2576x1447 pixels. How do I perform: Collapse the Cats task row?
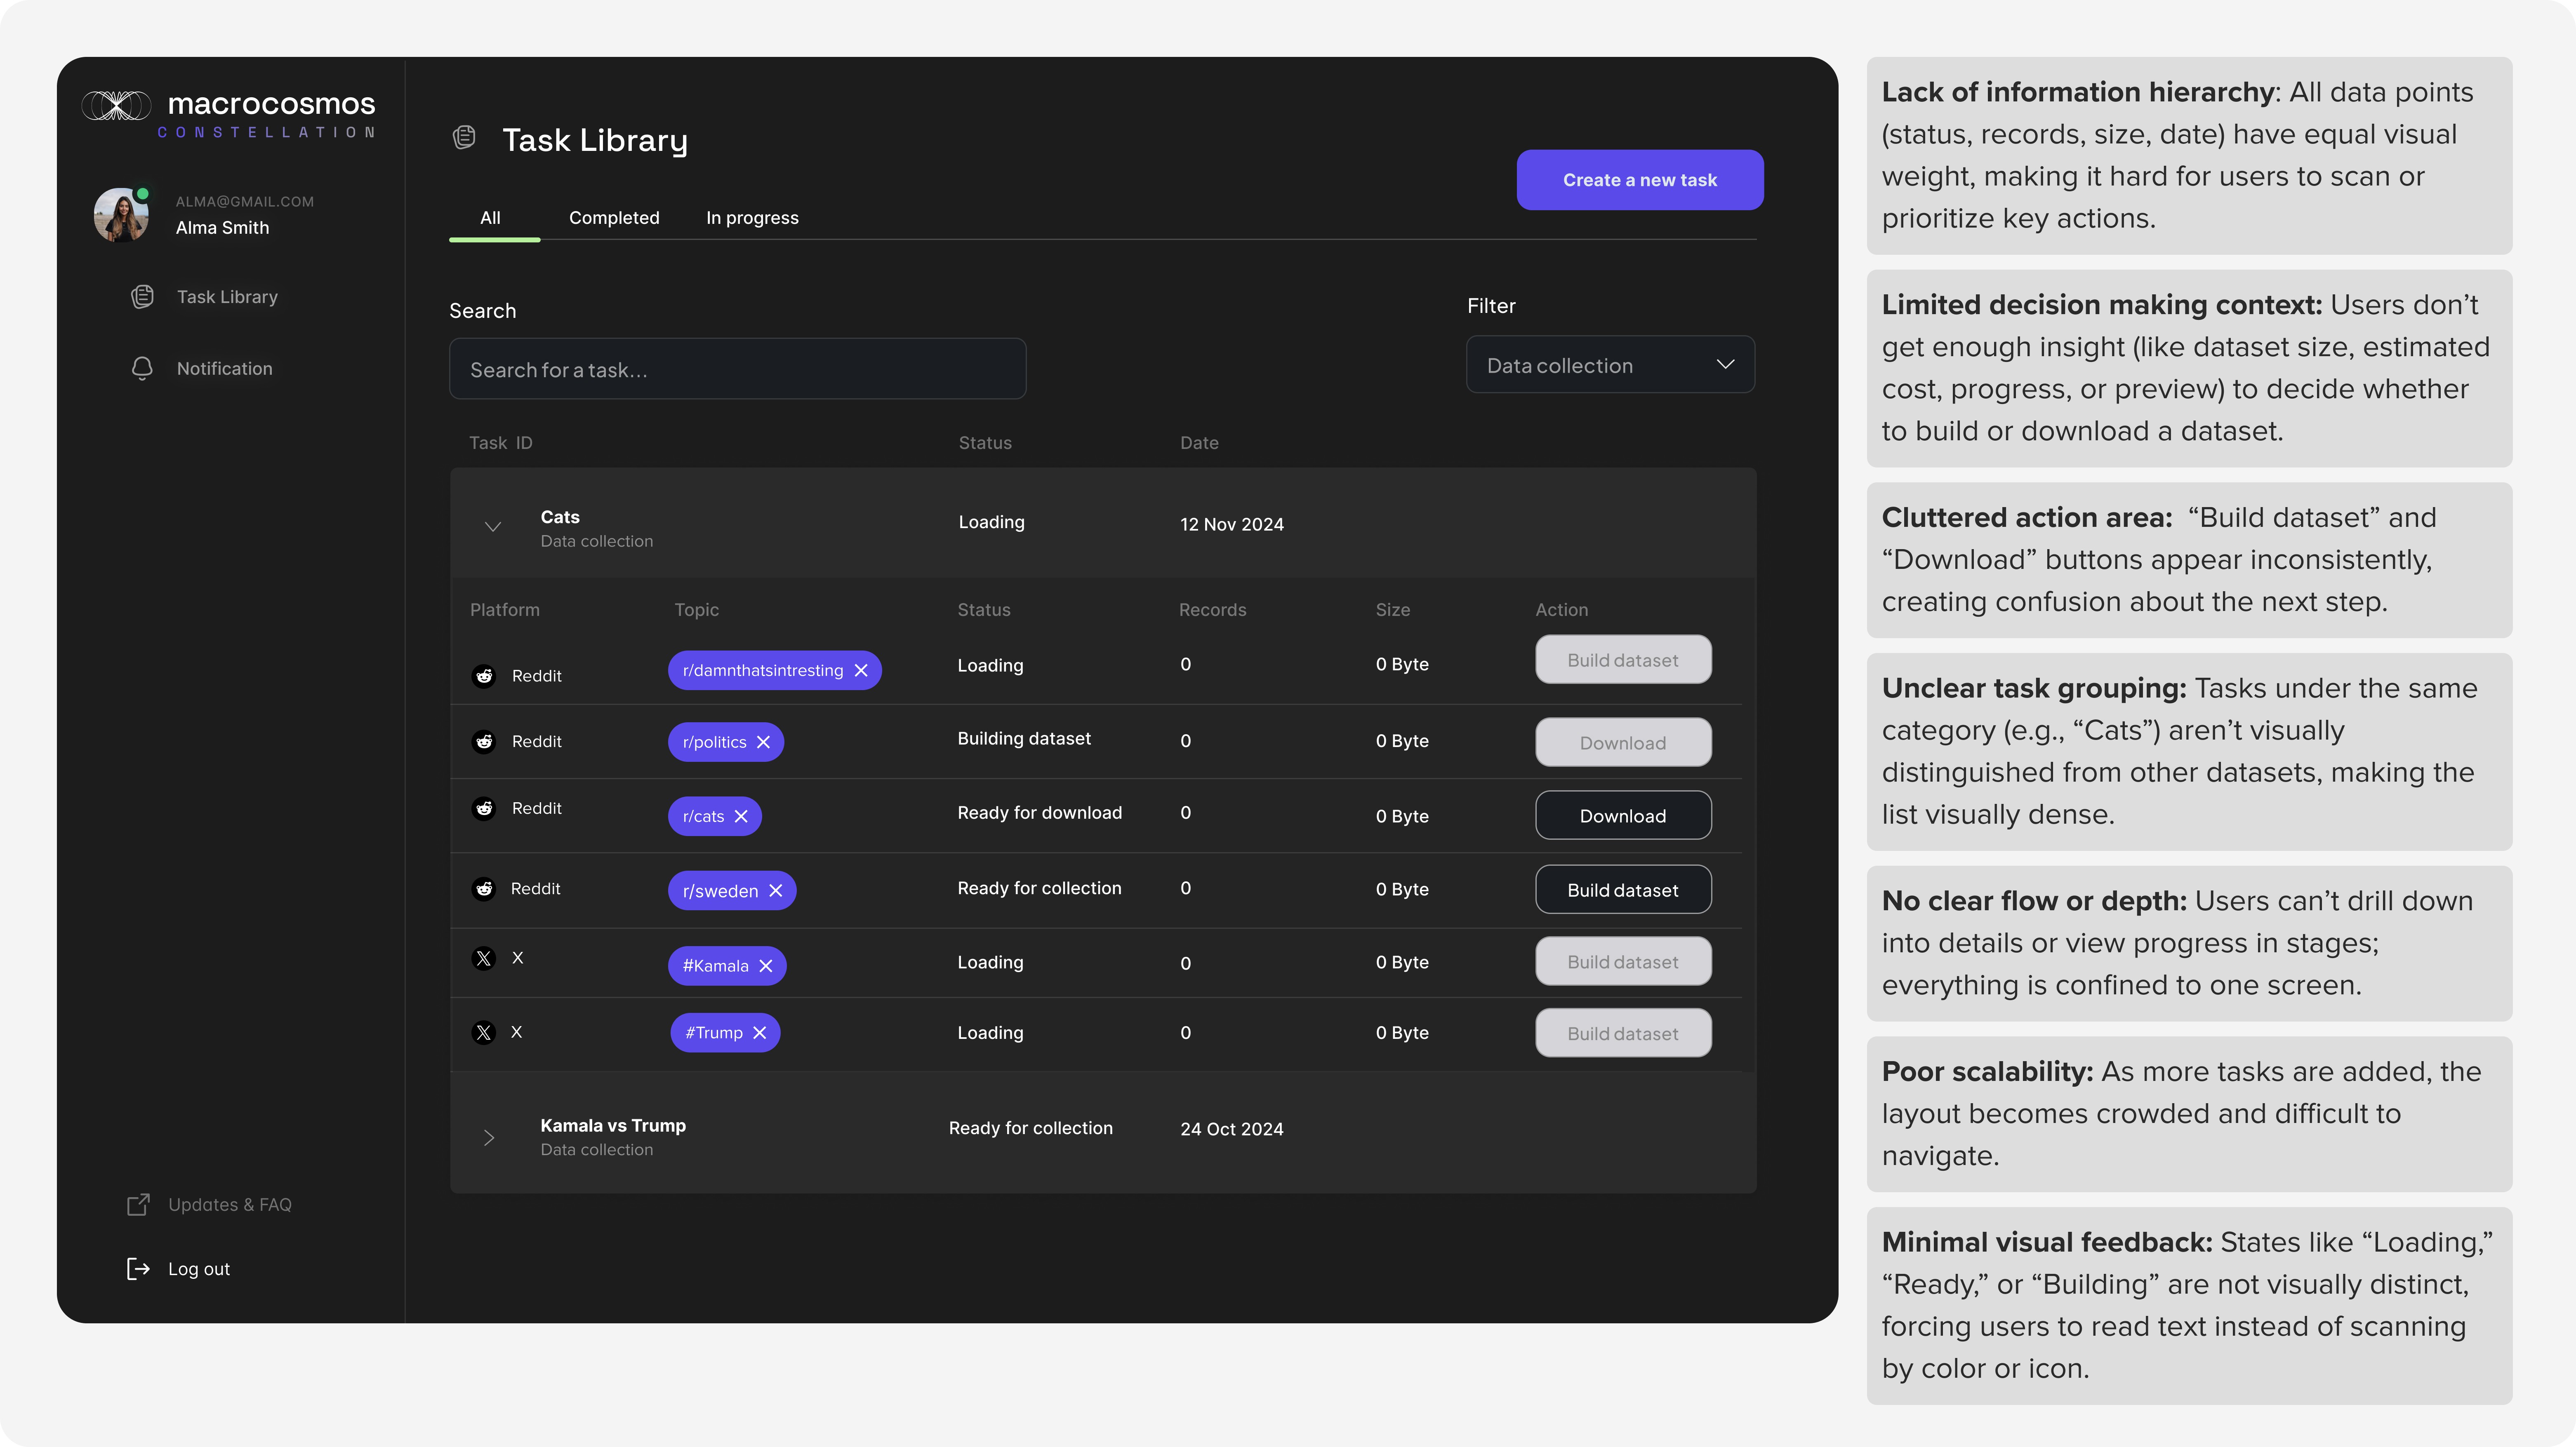[x=492, y=526]
